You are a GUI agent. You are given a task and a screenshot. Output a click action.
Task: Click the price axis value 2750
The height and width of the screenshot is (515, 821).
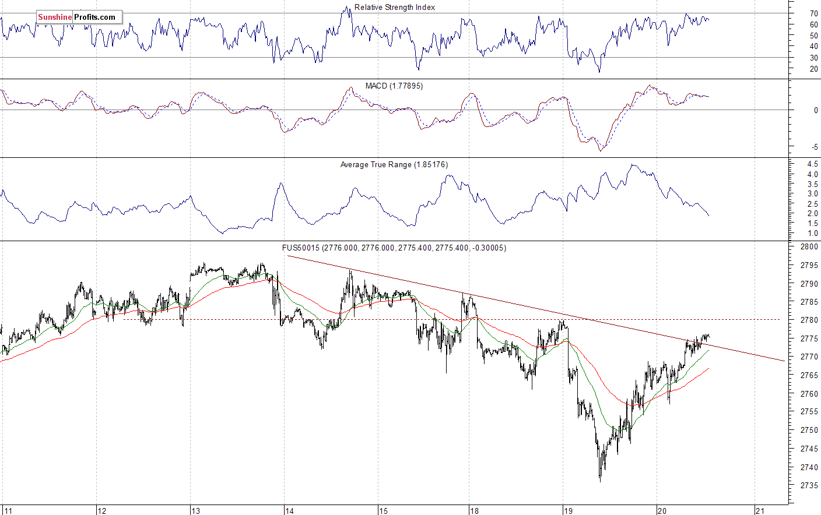pos(809,431)
